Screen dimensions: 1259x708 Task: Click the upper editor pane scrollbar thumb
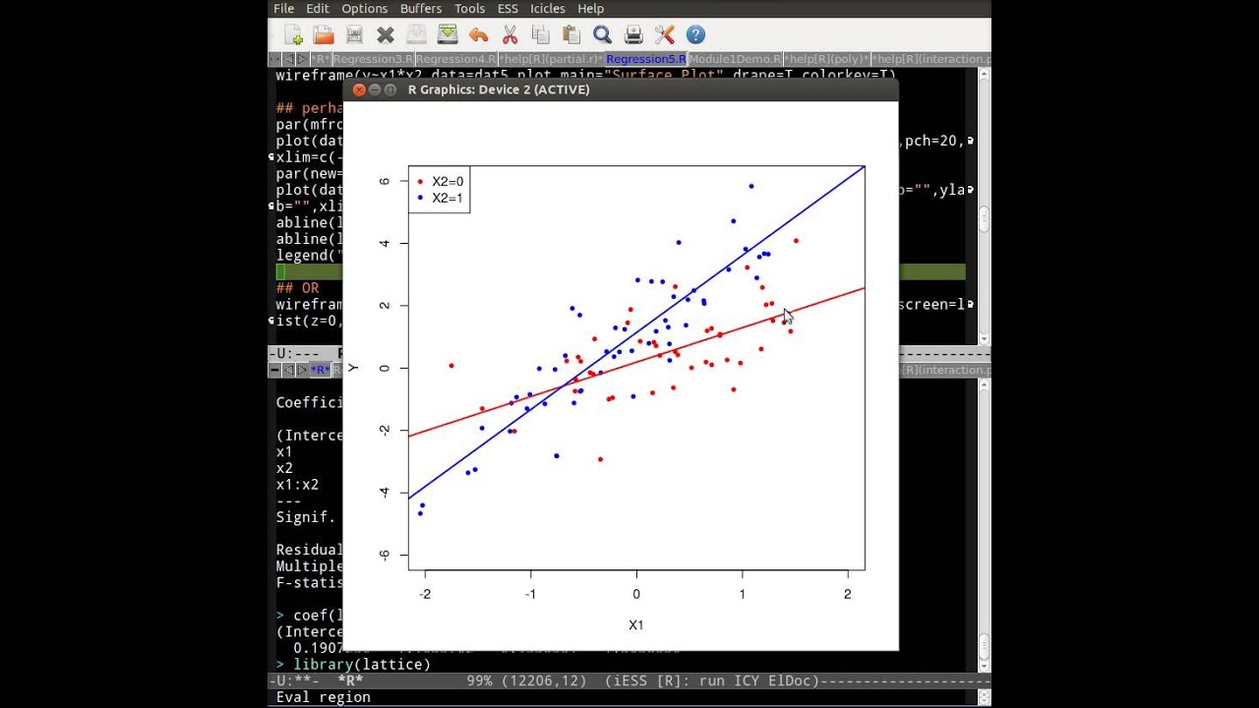(x=984, y=218)
